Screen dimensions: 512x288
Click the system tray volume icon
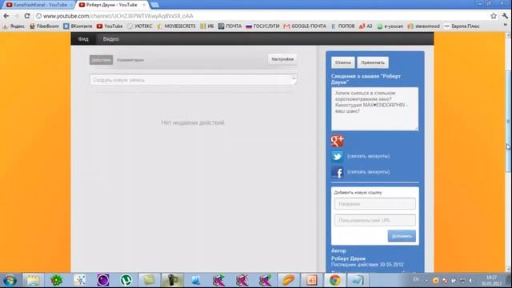tap(471, 280)
